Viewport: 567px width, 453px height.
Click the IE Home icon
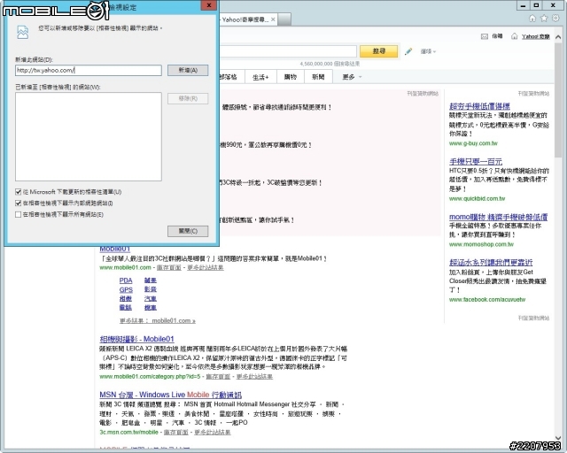pyautogui.click(x=532, y=18)
